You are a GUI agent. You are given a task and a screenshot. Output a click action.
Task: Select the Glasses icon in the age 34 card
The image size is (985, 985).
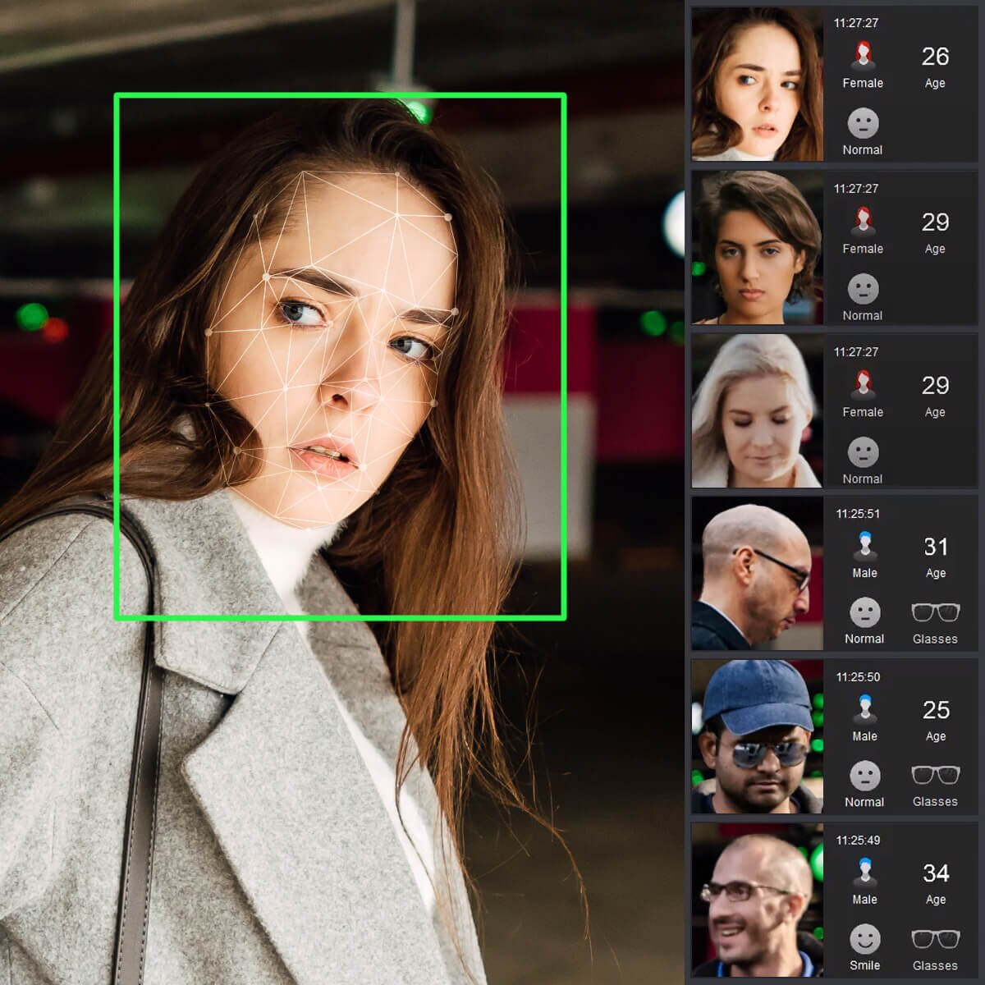pyautogui.click(x=935, y=938)
